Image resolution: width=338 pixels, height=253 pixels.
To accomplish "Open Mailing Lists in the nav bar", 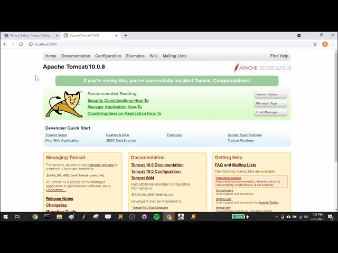I will point(175,56).
